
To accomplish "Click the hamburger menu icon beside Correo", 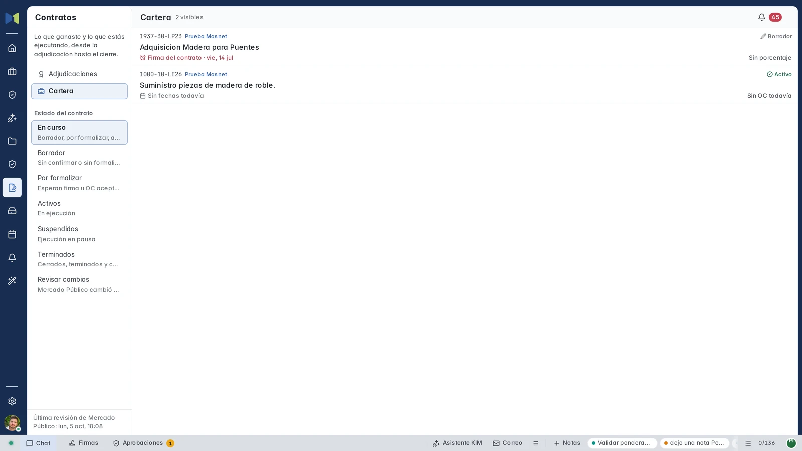I will pyautogui.click(x=536, y=443).
